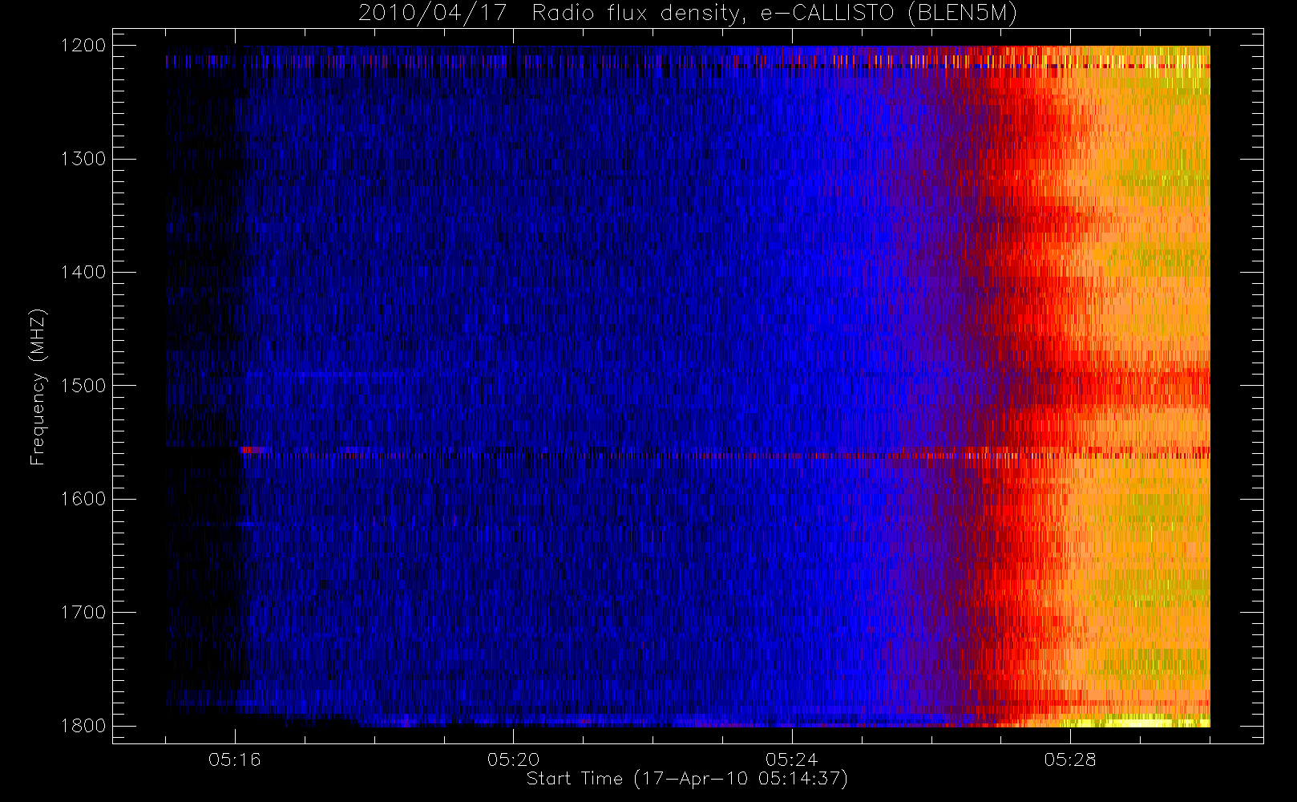
Task: Select the '1700' frequency axis label
Action: pos(83,612)
